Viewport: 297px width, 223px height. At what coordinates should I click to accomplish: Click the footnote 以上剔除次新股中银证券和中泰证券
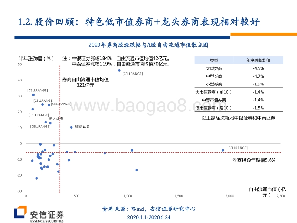point(238,118)
